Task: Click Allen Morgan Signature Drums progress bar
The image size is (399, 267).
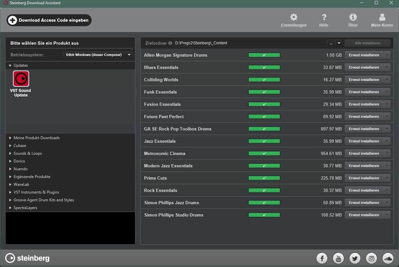Action: [264, 55]
